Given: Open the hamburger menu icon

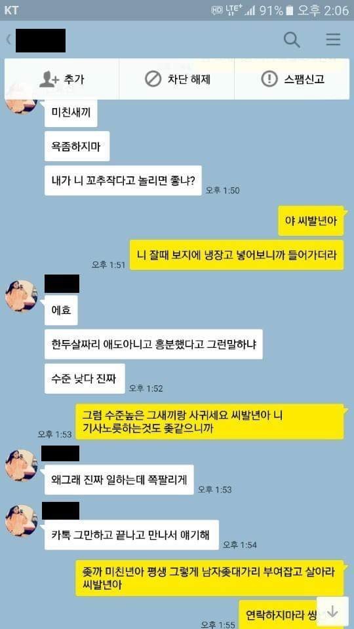Looking at the screenshot, I should pos(333,40).
